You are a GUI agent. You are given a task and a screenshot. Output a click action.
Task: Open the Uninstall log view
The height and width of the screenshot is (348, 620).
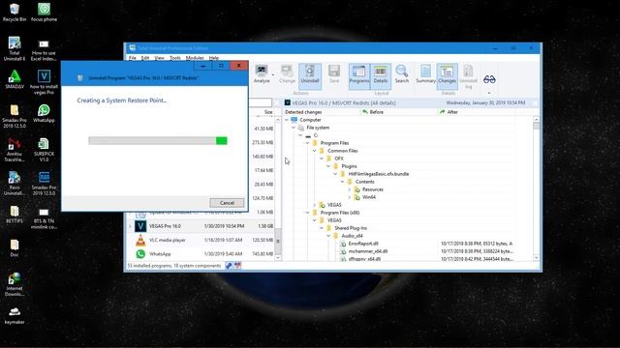468,76
